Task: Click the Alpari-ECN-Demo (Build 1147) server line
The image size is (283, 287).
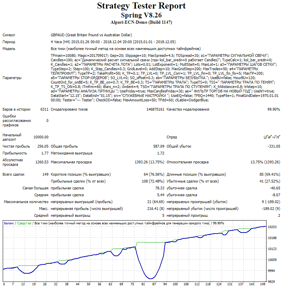Action: (141, 22)
